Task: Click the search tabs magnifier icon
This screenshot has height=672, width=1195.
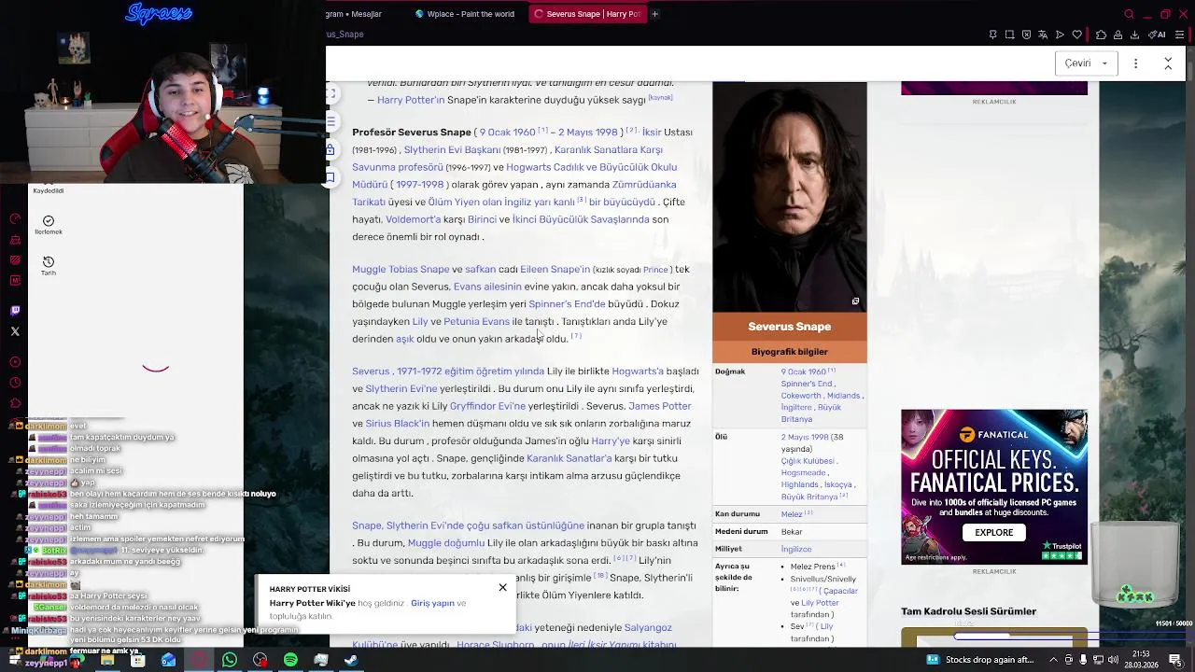Action: point(1129,14)
